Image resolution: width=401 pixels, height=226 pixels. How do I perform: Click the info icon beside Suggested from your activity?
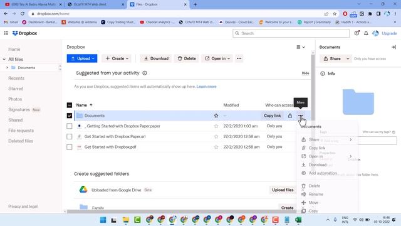tap(145, 73)
